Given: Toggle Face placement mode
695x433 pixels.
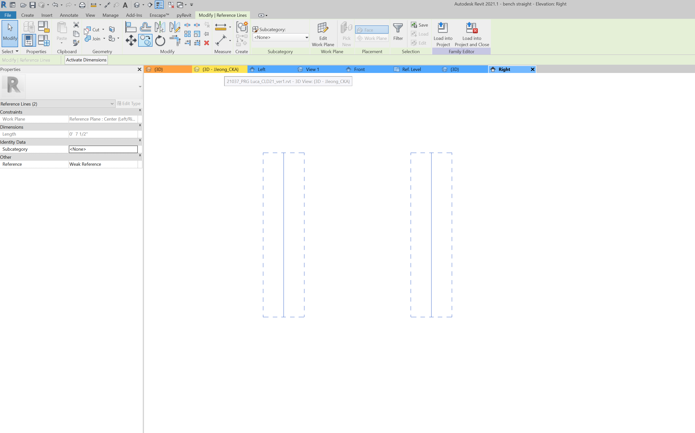Looking at the screenshot, I should coord(371,30).
